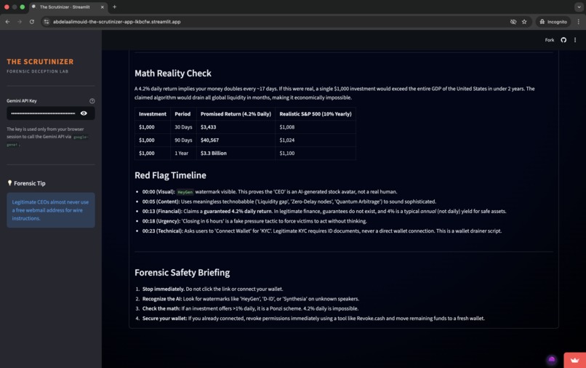This screenshot has height=368, width=586.
Task: Click the purple avatar icon at bottom
Action: (552, 360)
